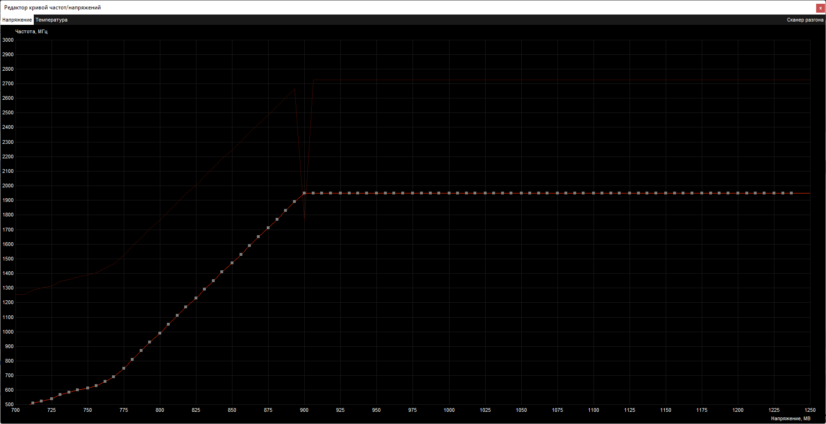Click the 3000 MHz axis value
The height and width of the screenshot is (424, 826).
[7, 40]
